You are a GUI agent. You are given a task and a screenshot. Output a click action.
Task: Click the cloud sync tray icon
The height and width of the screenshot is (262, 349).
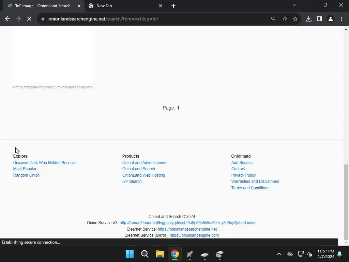(290, 254)
